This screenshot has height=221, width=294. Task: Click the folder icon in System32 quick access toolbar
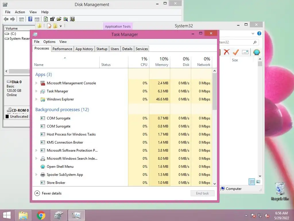(39, 26)
